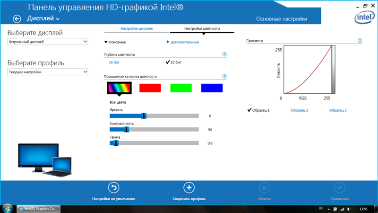Collapse the Основные section
The width and height of the screenshot is (378, 213).
tap(115, 42)
